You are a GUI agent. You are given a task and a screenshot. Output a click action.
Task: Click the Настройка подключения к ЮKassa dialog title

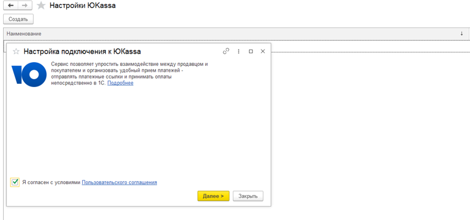[82, 52]
